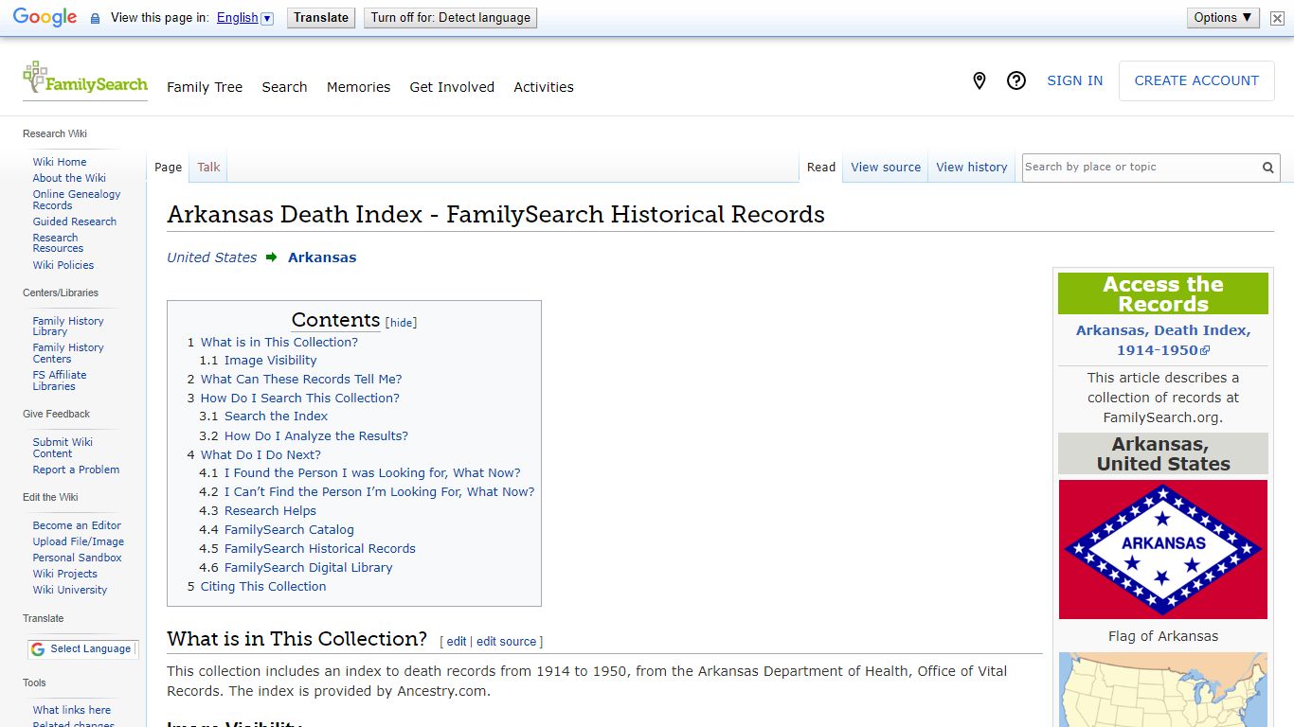Open the Get Involved menu
This screenshot has height=727, width=1294.
point(452,87)
